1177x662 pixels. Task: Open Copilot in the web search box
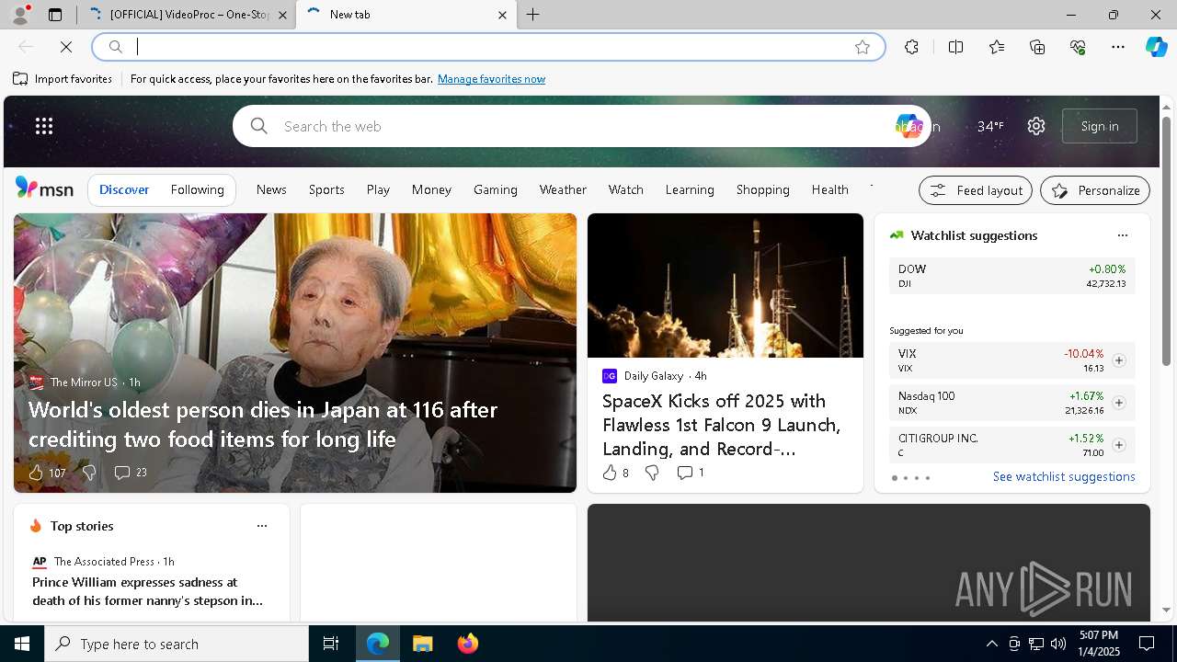[x=908, y=126]
